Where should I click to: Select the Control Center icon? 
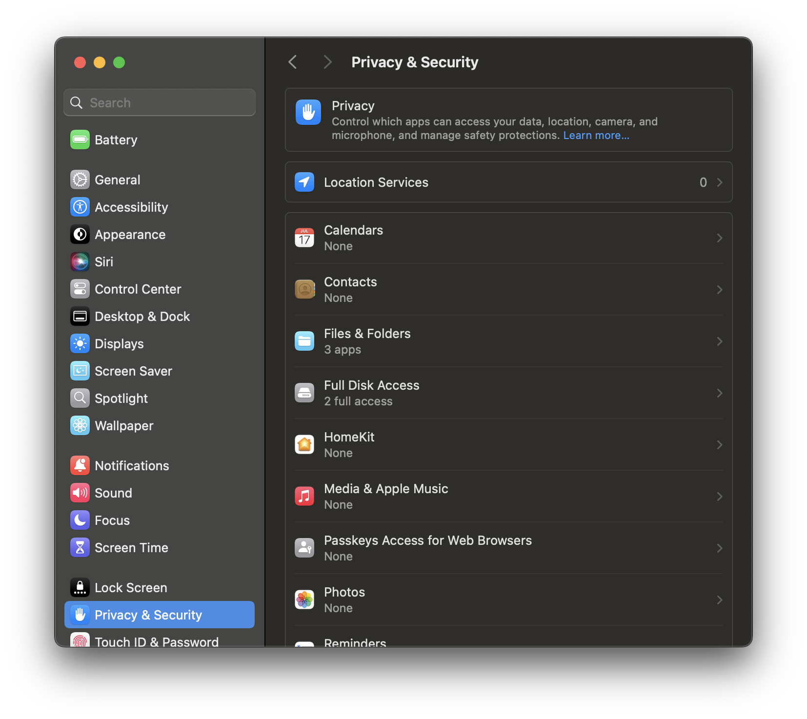click(x=80, y=289)
